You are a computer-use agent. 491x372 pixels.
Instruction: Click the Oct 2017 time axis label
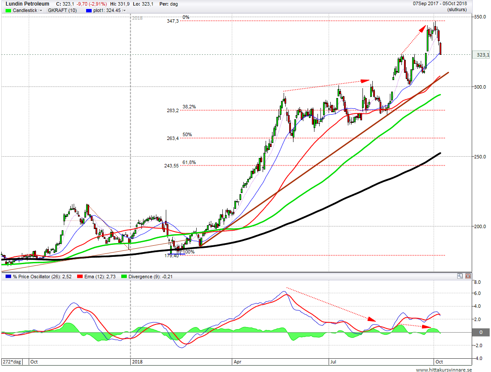pyautogui.click(x=34, y=362)
